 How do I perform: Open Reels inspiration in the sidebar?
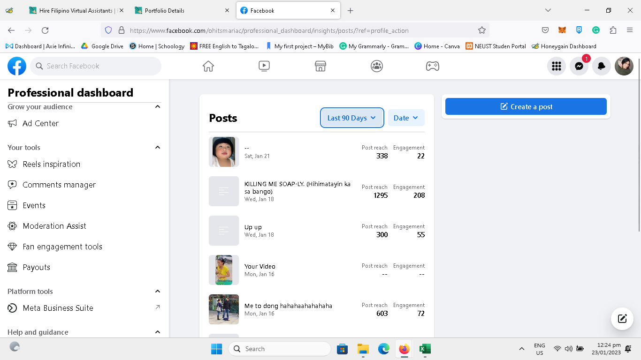[x=84, y=164]
